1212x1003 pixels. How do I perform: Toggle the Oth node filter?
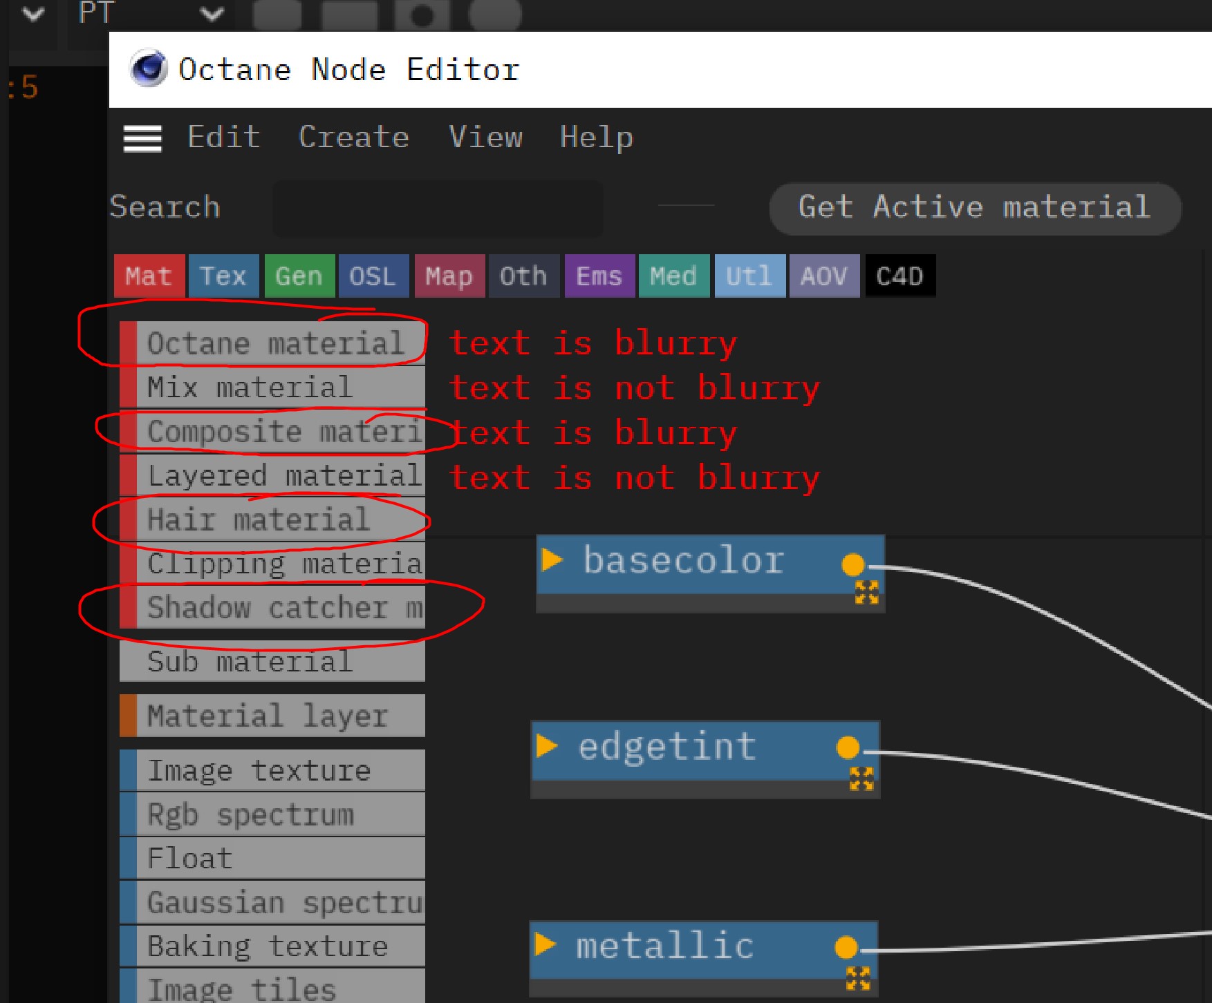tap(524, 276)
